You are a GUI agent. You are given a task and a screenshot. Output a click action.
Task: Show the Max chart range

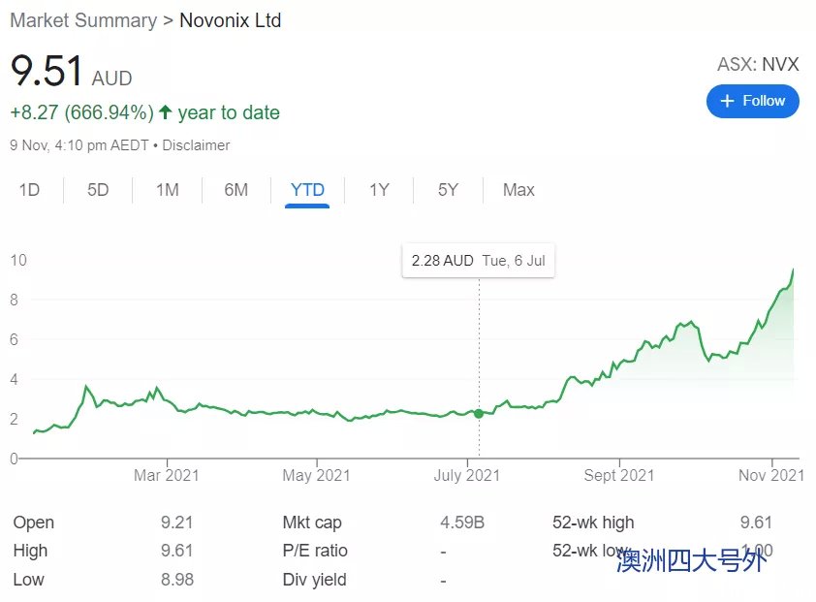(518, 190)
